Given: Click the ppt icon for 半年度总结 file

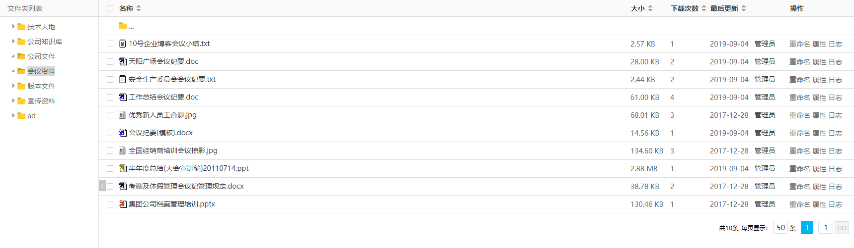Looking at the screenshot, I should click(x=122, y=168).
